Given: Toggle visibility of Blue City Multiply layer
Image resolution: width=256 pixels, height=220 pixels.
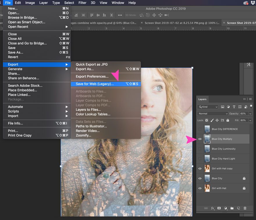Looking at the screenshot, I should (x=200, y=139).
